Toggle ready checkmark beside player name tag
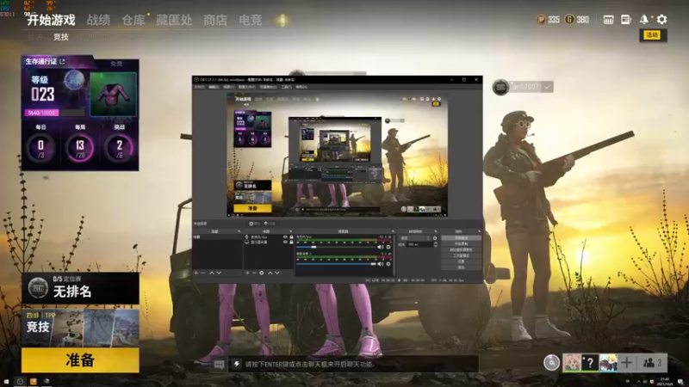689x387 pixels. click(548, 87)
